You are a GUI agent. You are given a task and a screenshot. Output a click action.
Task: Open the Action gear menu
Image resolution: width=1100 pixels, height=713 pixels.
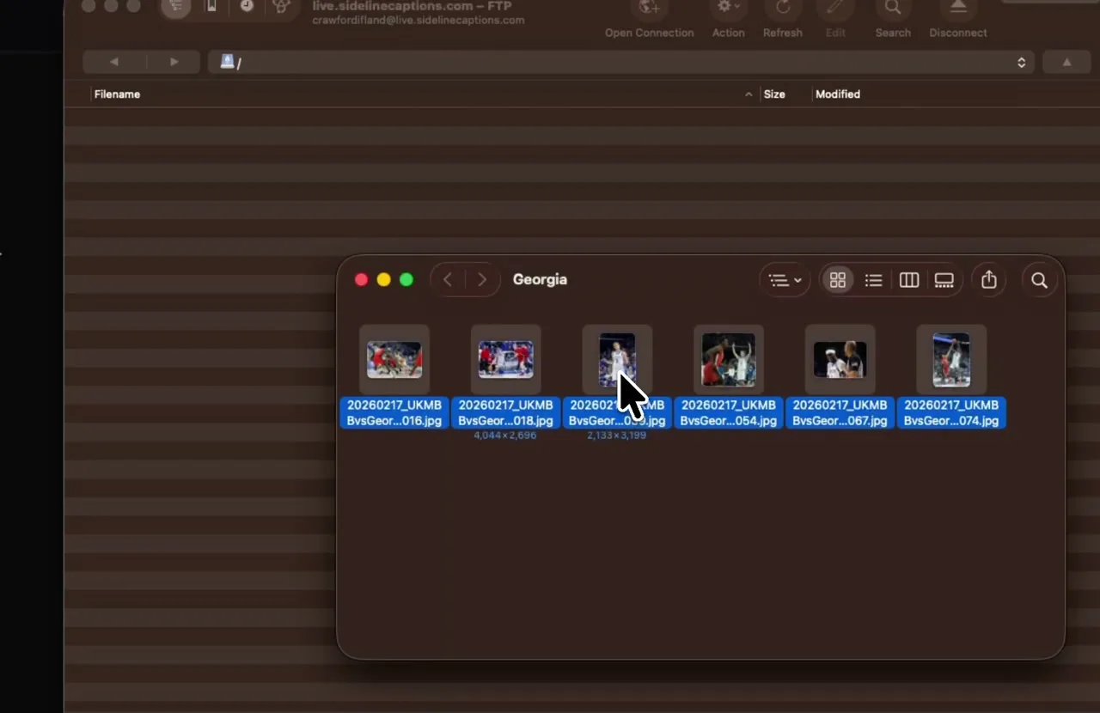coord(728,20)
